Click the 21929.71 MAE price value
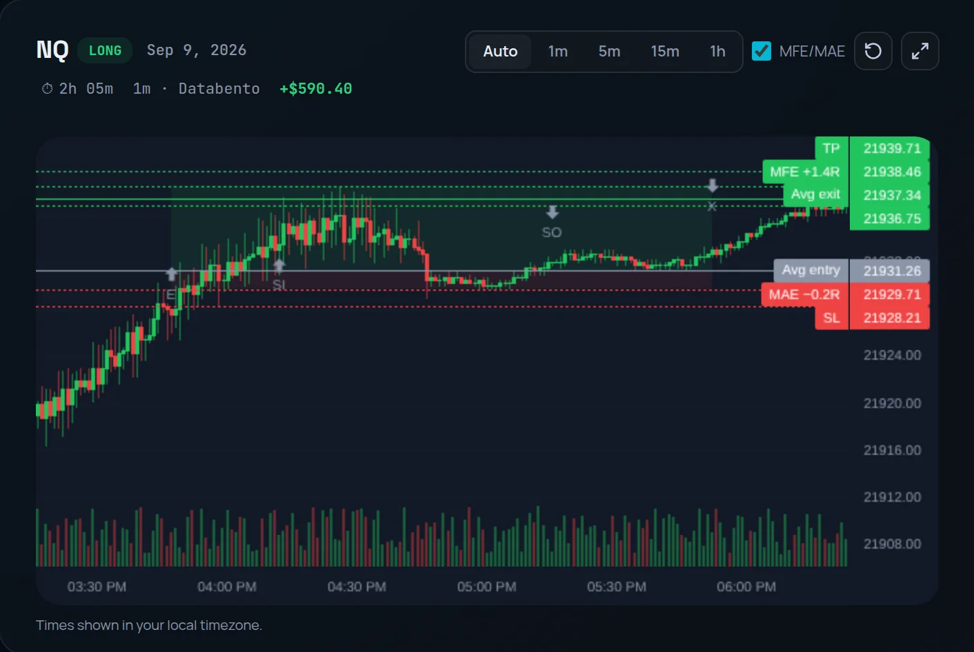Screen dimensions: 974x652 click(x=891, y=294)
